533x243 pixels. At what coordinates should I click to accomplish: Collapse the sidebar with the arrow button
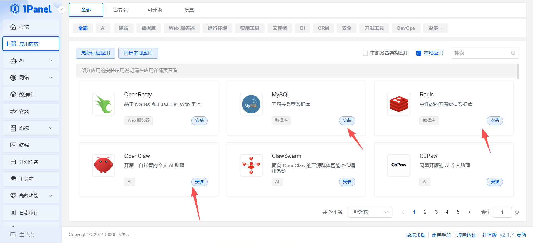[62, 10]
